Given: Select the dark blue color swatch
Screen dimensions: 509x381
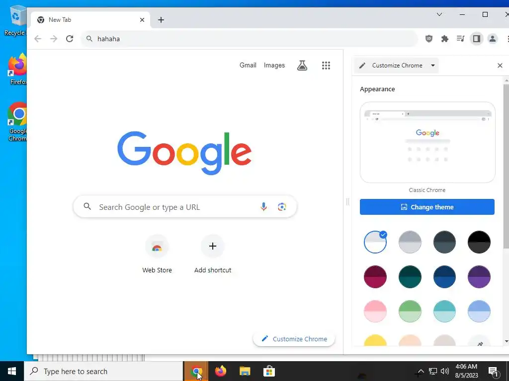Looking at the screenshot, I should point(444,277).
